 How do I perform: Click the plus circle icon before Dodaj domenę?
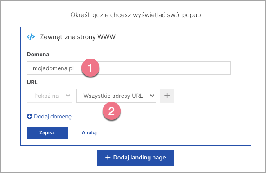[x=30, y=117]
